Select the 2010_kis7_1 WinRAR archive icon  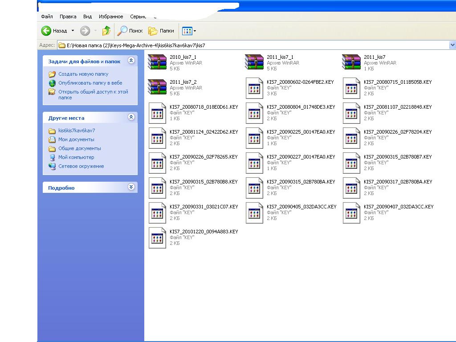pos(157,62)
